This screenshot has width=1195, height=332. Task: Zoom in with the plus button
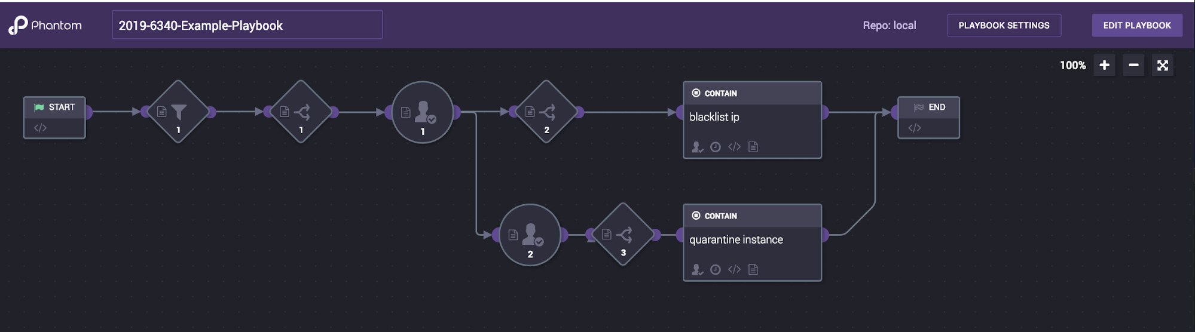click(1104, 65)
